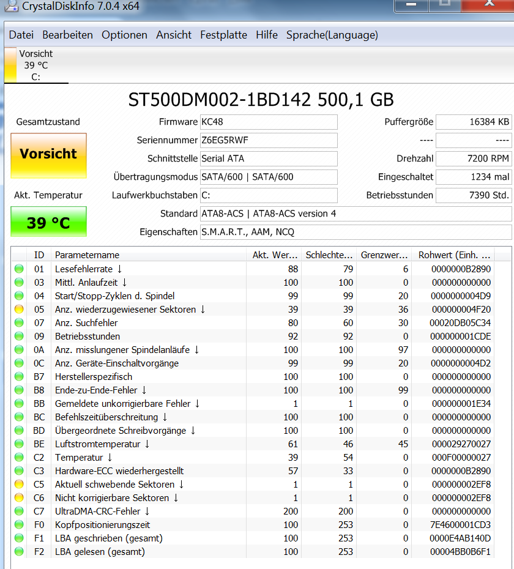Open the Ansicht menu
Viewport: 514px width, 569px height.
[174, 35]
